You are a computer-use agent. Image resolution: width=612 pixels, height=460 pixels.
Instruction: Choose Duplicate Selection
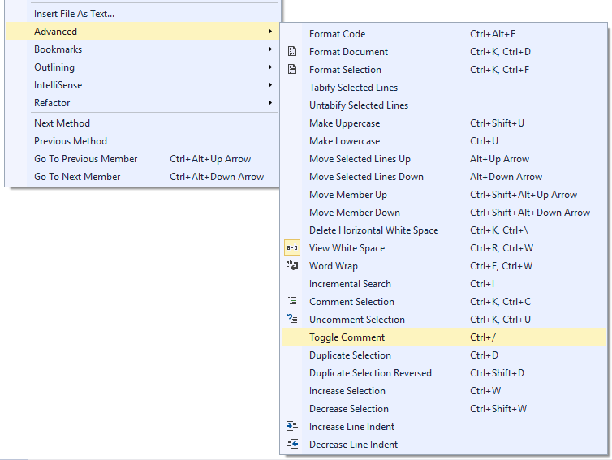(x=444, y=355)
